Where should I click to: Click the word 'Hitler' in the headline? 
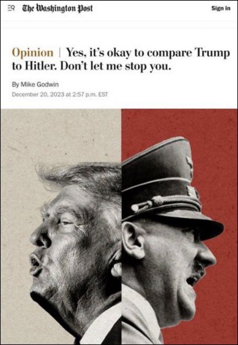pyautogui.click(x=40, y=66)
